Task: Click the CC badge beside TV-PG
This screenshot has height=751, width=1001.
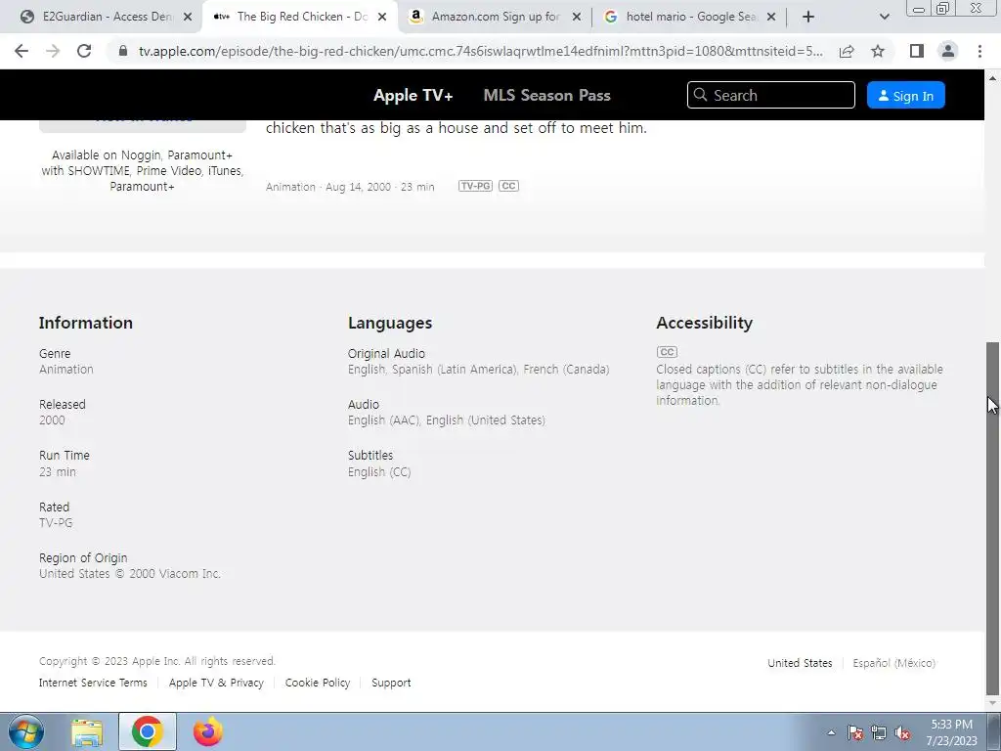Action: [508, 186]
